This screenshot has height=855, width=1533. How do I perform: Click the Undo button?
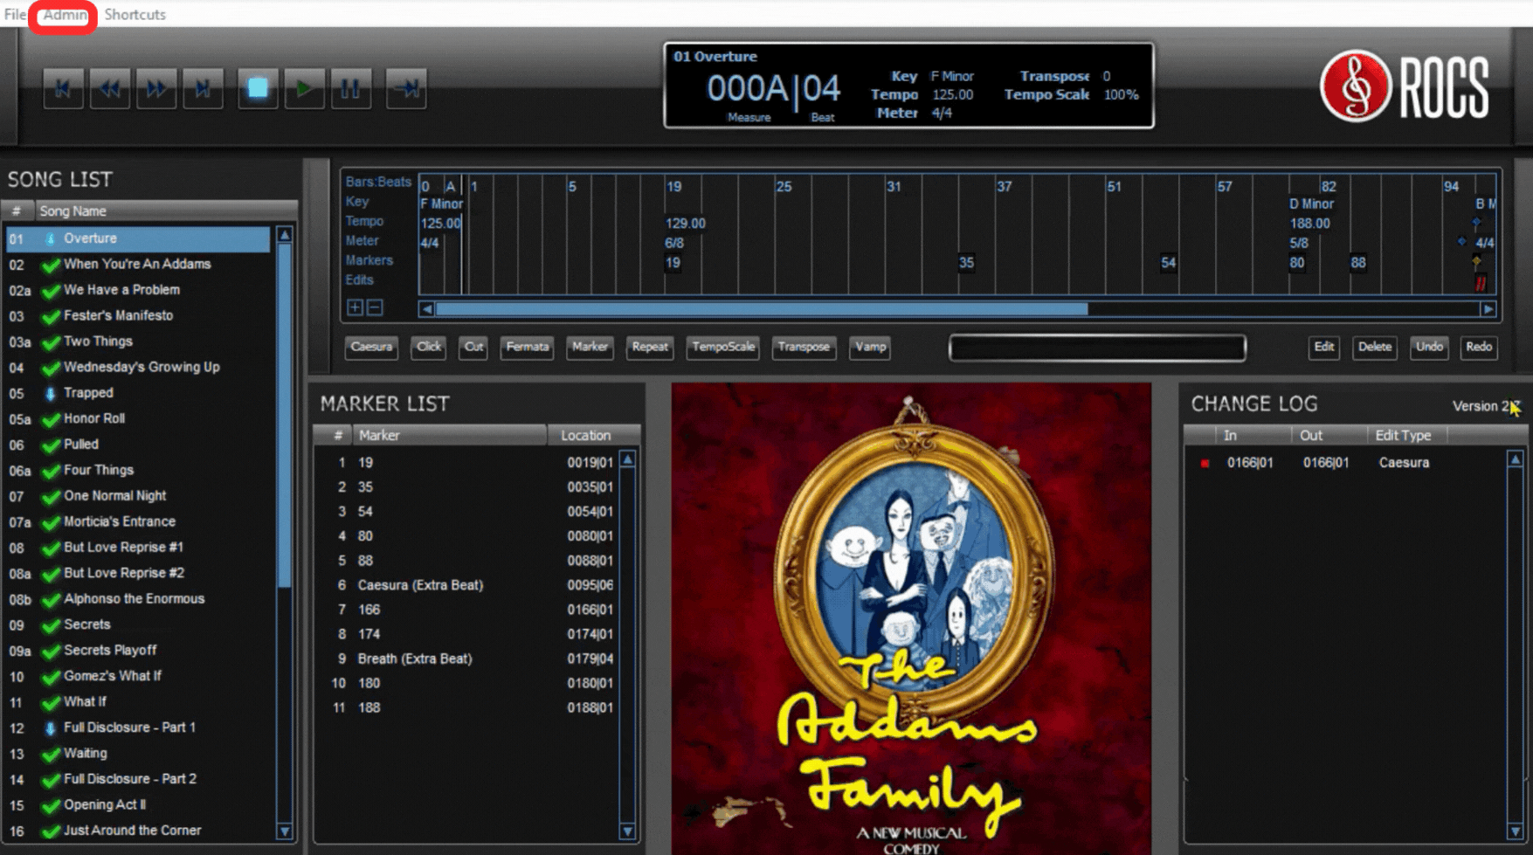[1429, 347]
